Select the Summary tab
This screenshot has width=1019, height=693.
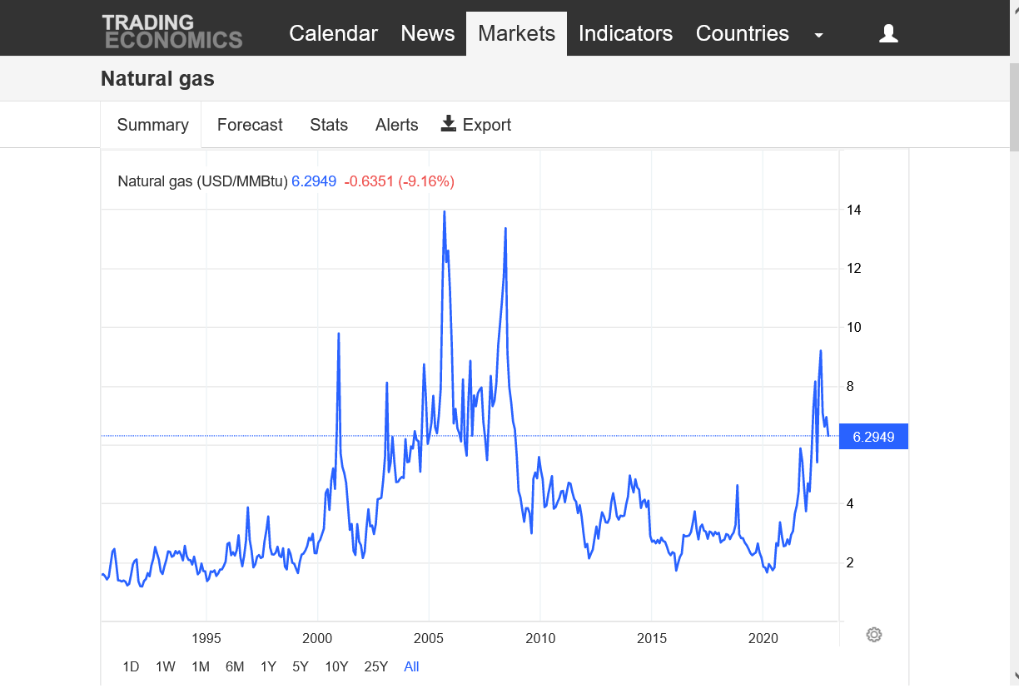pos(152,125)
